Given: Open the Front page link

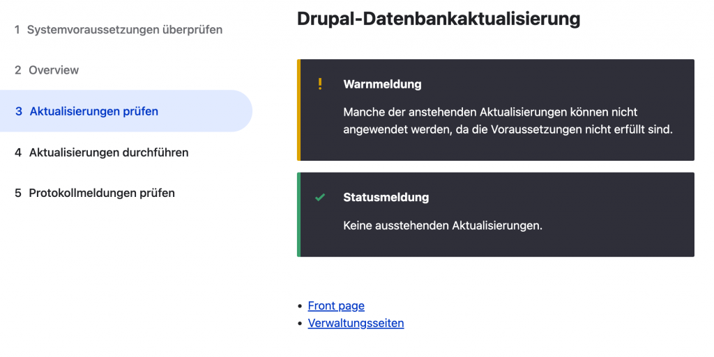Looking at the screenshot, I should pos(336,306).
